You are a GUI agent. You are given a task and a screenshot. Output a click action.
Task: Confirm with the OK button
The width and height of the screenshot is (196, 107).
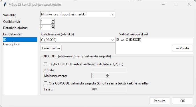click(x=183, y=101)
